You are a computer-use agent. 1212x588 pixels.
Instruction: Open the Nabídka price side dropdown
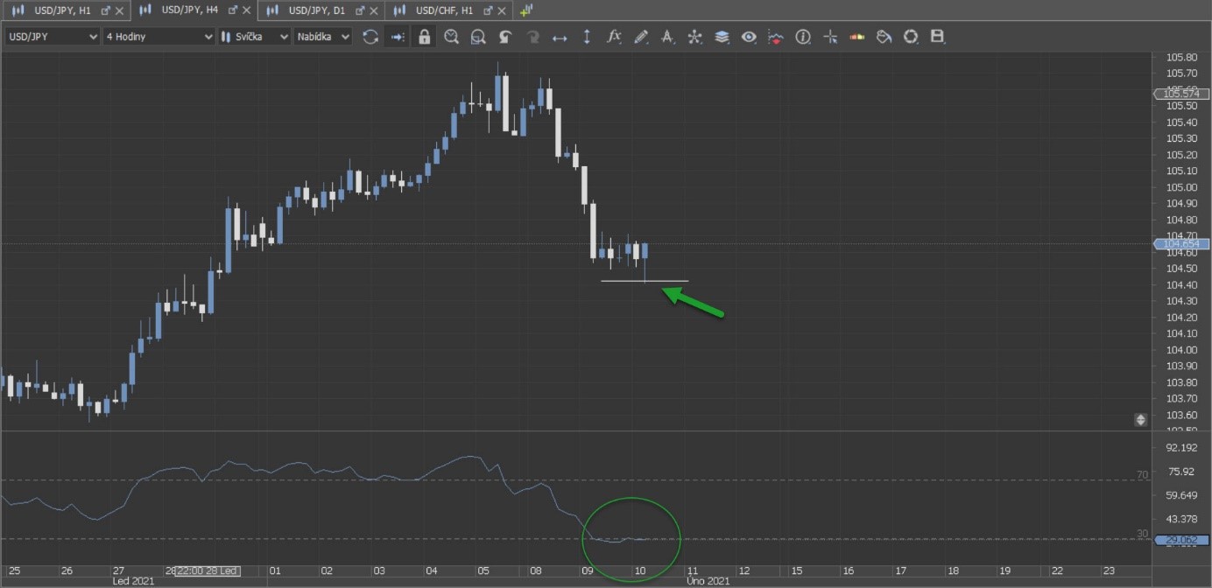point(323,37)
